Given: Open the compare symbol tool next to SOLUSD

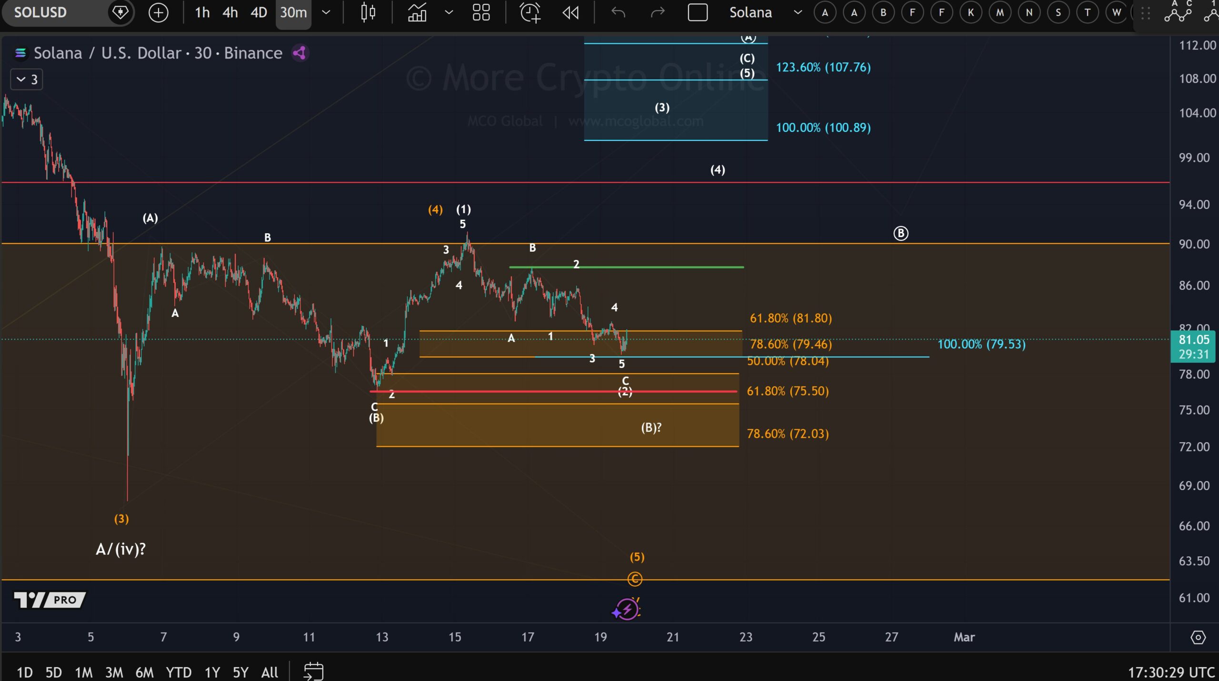Looking at the screenshot, I should [120, 12].
